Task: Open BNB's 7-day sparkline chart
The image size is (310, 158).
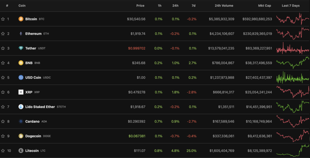Action: [293, 63]
